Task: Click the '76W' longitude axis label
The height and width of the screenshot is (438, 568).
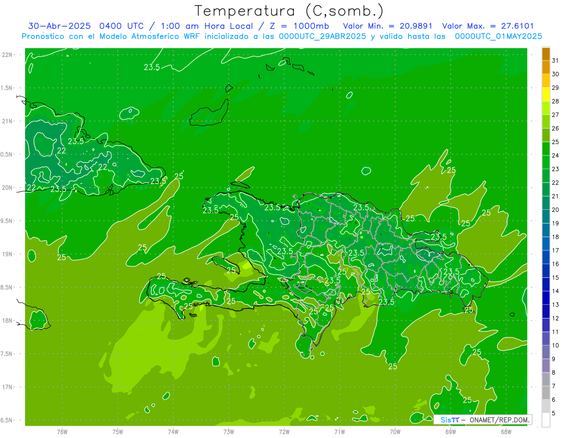Action: tap(62, 432)
